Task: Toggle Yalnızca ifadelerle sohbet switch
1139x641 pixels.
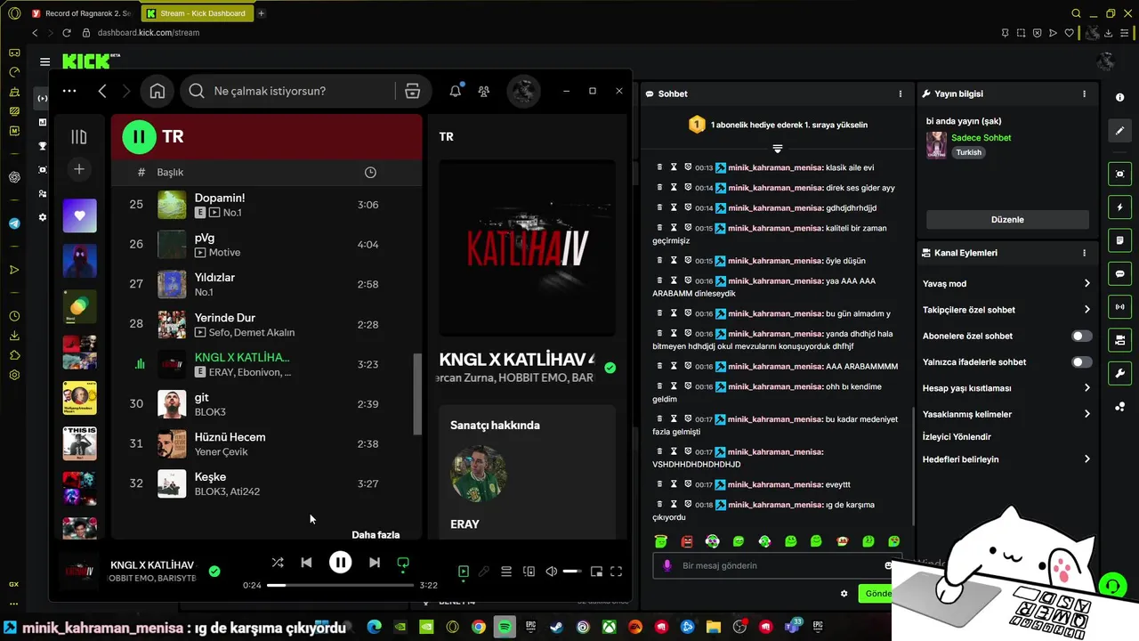Action: coord(1081,362)
